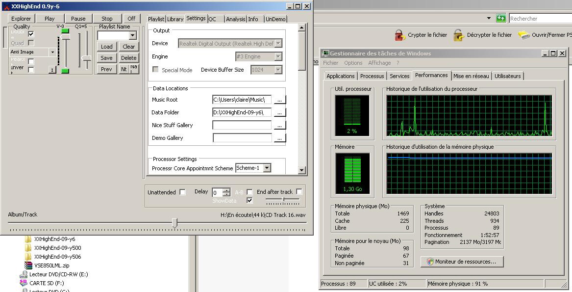Open the address history dropdown arrow beside refresh
This screenshot has width=572, height=292.
489,18
